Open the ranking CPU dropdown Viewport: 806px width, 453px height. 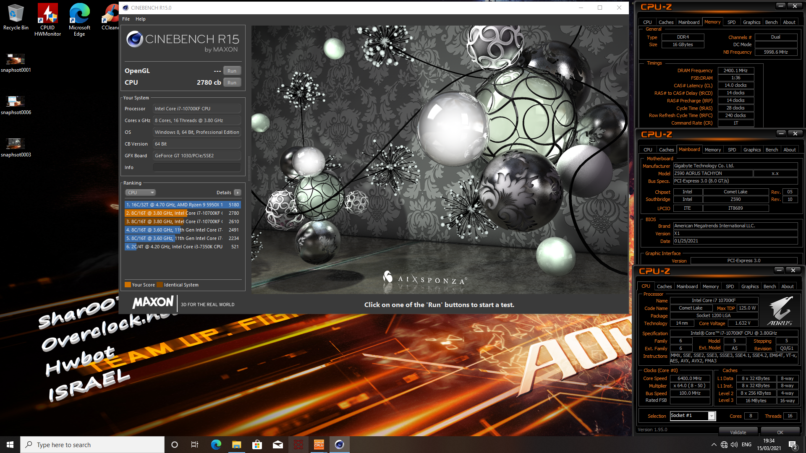tap(141, 193)
